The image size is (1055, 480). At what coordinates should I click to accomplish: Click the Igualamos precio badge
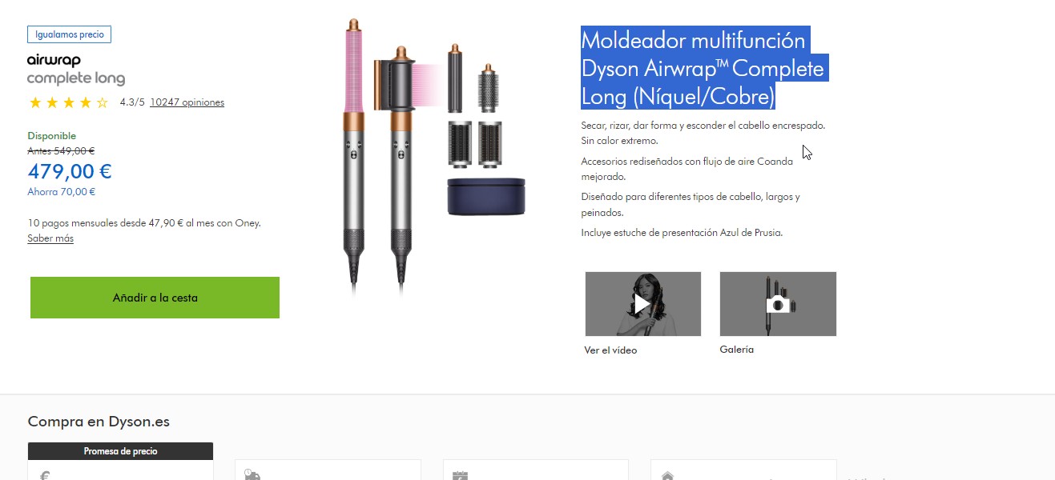[x=69, y=34]
